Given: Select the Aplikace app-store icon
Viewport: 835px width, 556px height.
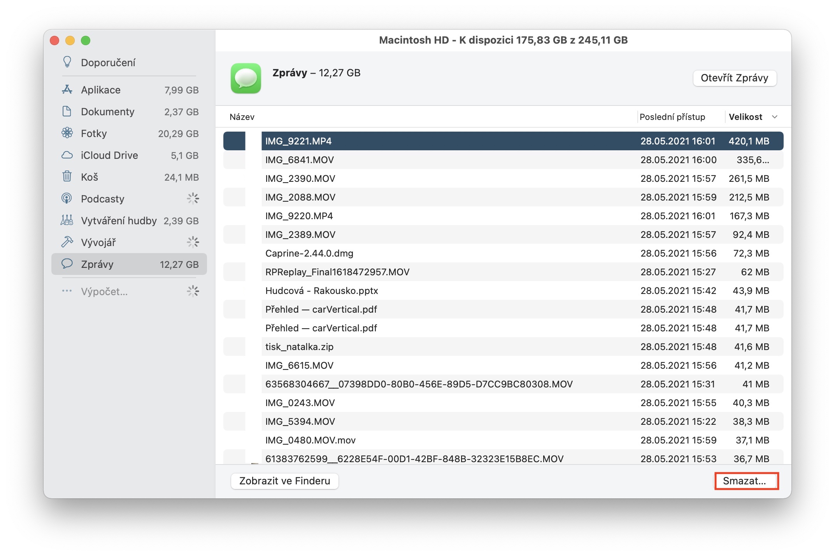Looking at the screenshot, I should tap(67, 90).
